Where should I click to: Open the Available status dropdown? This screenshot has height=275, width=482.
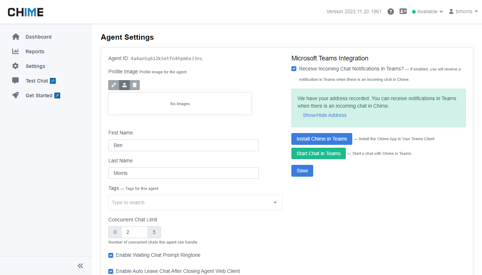click(428, 11)
